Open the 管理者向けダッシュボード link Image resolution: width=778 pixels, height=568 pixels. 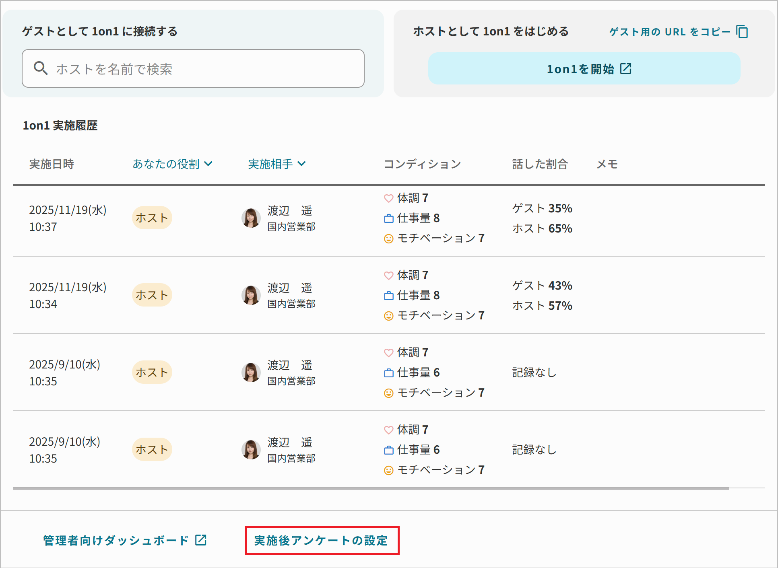click(116, 540)
